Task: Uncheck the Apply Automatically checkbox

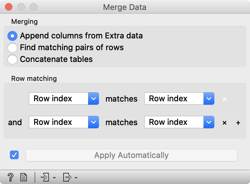Action: point(14,155)
